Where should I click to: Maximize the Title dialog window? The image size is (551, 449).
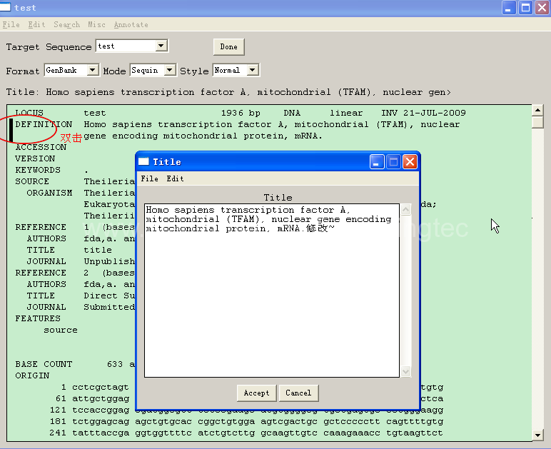tap(393, 162)
